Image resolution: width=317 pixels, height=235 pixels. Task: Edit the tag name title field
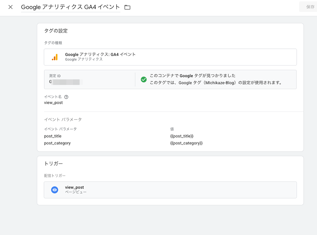tap(71, 7)
